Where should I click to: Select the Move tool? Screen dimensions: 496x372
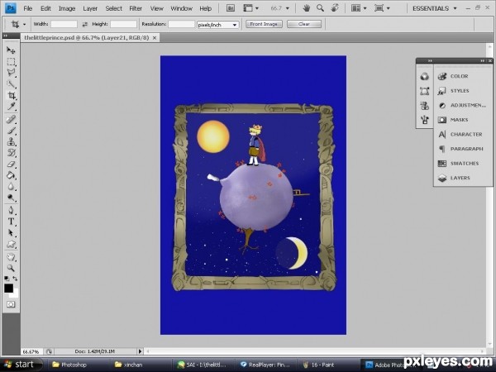11,50
